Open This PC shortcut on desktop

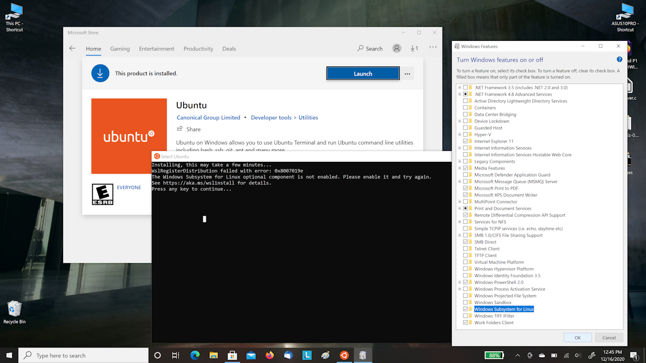pyautogui.click(x=15, y=17)
